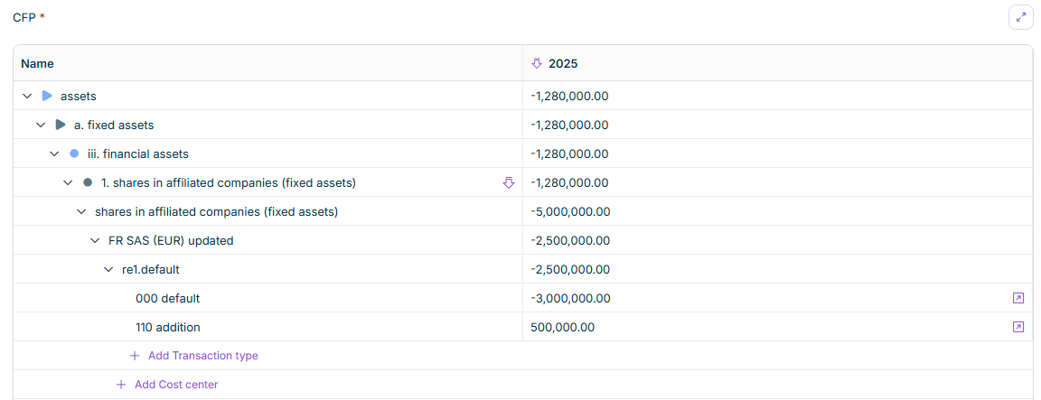Click the 000 default label
The image size is (1041, 400).
[x=167, y=299]
